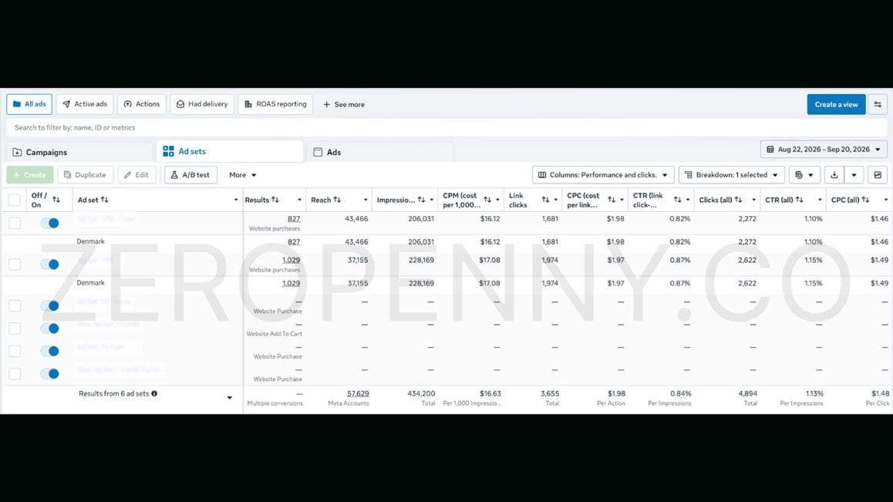Click the Create a view button
This screenshot has height=502, width=893.
tap(836, 104)
